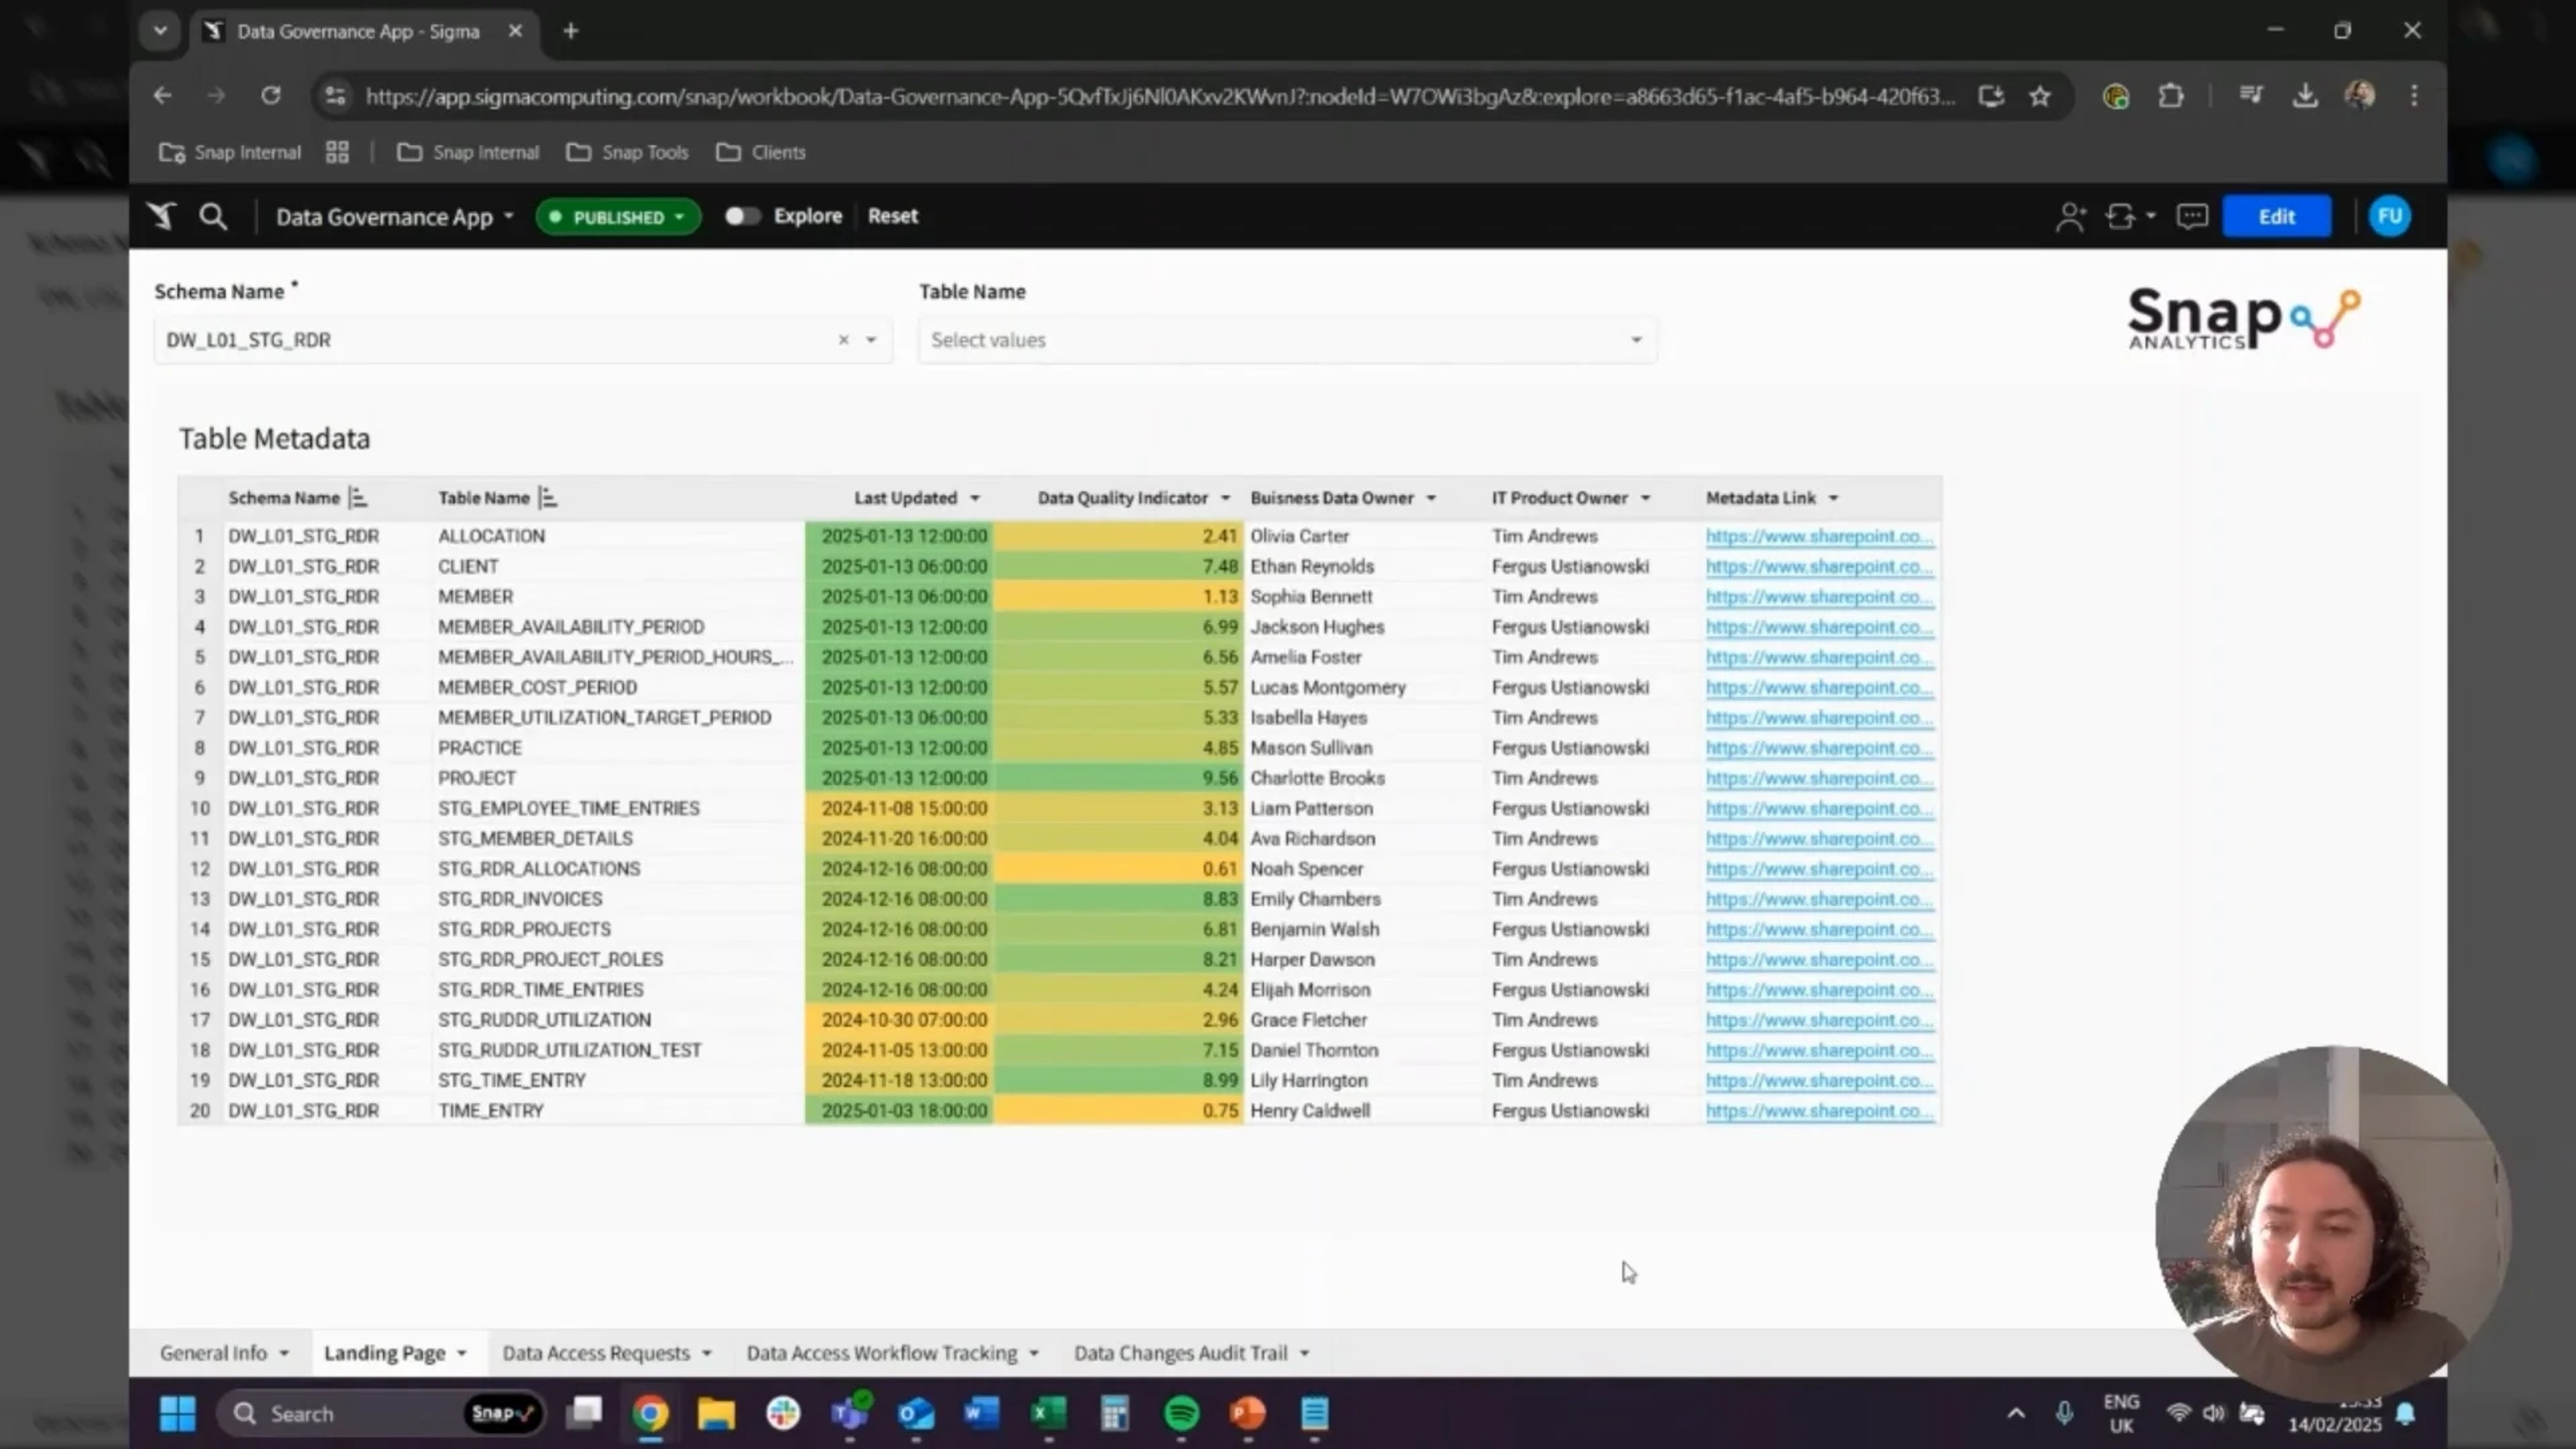Open the Snap Tools bookmarks folder
Viewport: 2576px width, 1449px height.
(x=627, y=152)
